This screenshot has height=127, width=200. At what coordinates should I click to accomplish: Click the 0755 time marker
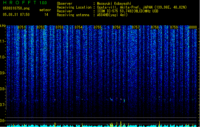click(x=98, y=27)
